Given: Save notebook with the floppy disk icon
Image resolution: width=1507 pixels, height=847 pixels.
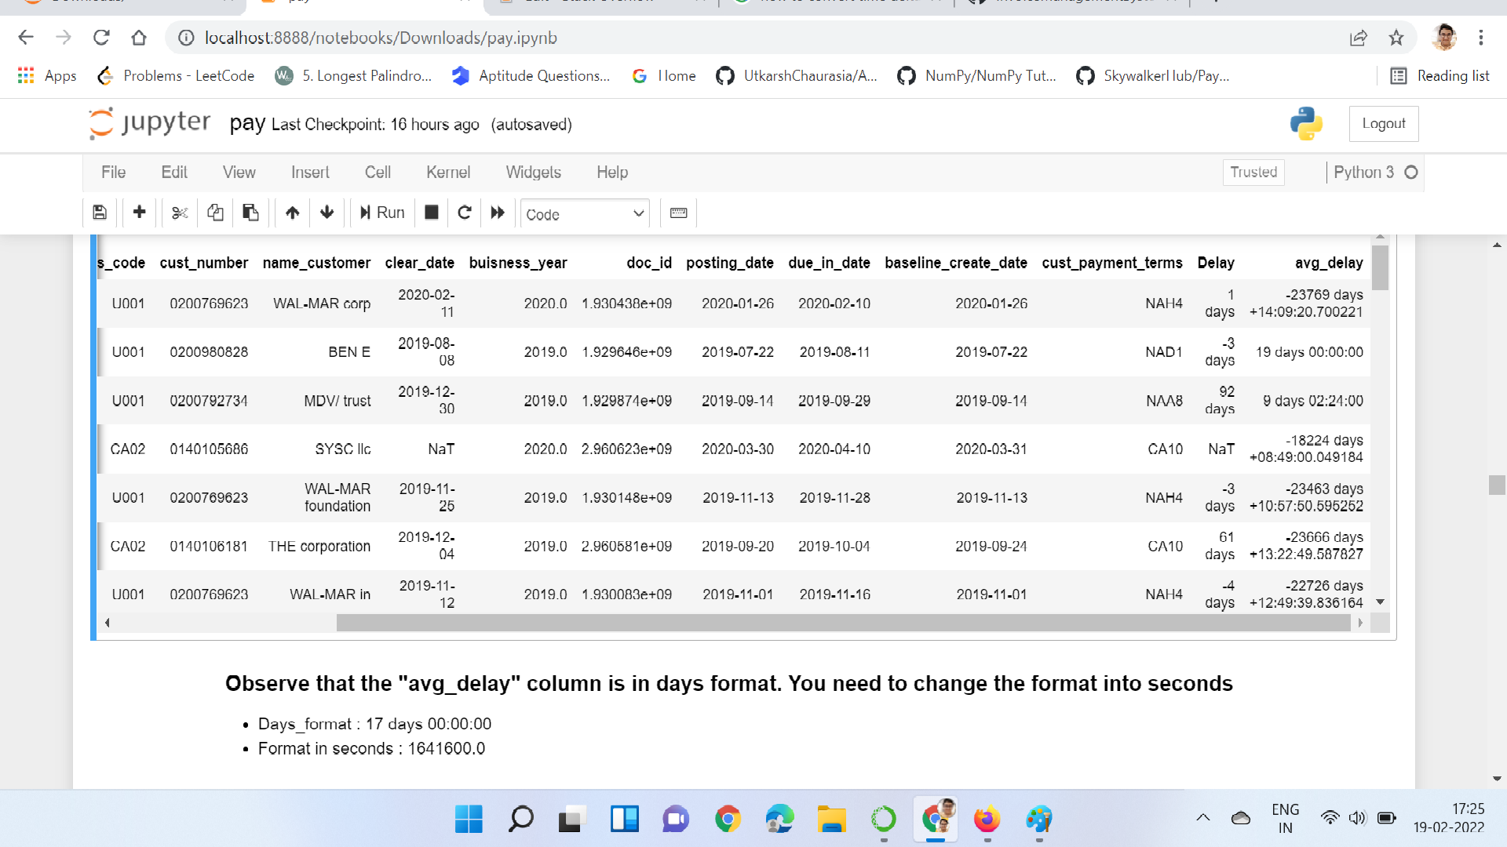Looking at the screenshot, I should click(100, 213).
